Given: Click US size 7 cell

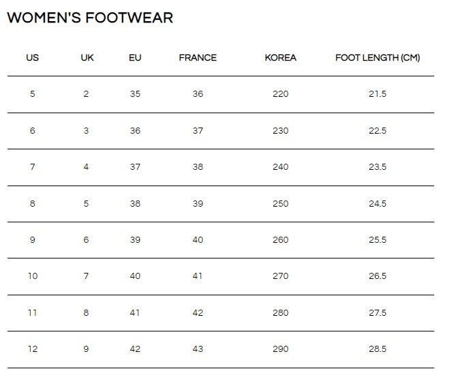Looking at the screenshot, I should [33, 167].
